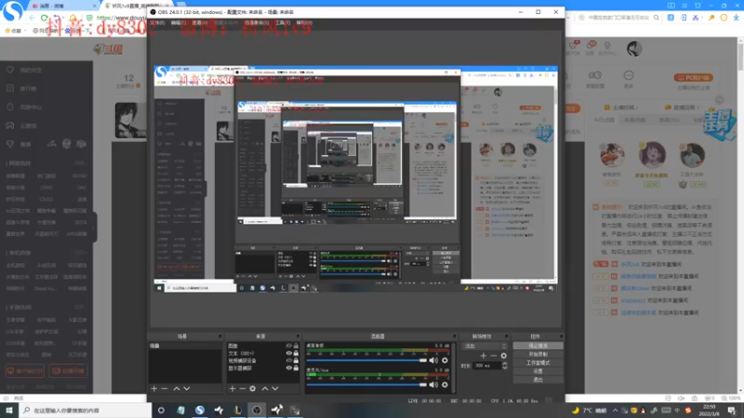Pop out the 场景 dock panel

219,336
